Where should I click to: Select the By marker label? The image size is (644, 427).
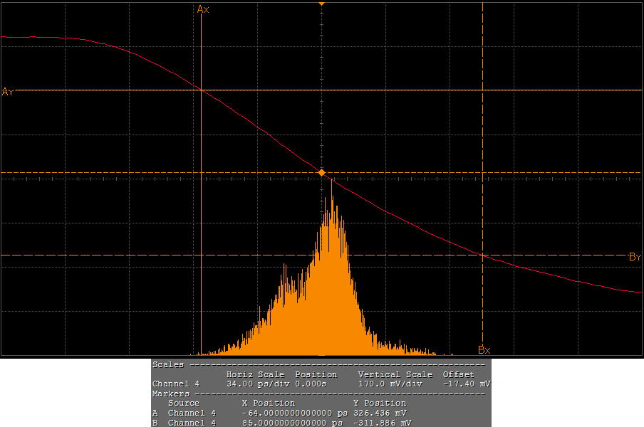[635, 257]
